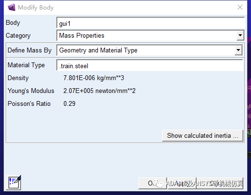Focus the Body field containing gui1
The image size is (251, 195).
(x=151, y=23)
